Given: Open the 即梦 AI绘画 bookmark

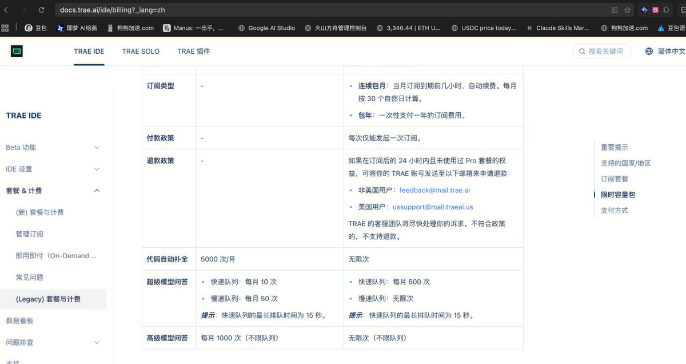Looking at the screenshot, I should coord(77,27).
